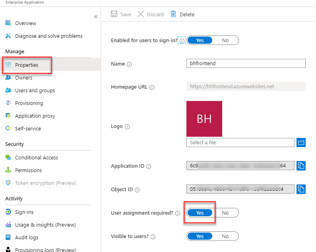
Task: Copy the Object ID to clipboard
Action: pyautogui.click(x=301, y=189)
